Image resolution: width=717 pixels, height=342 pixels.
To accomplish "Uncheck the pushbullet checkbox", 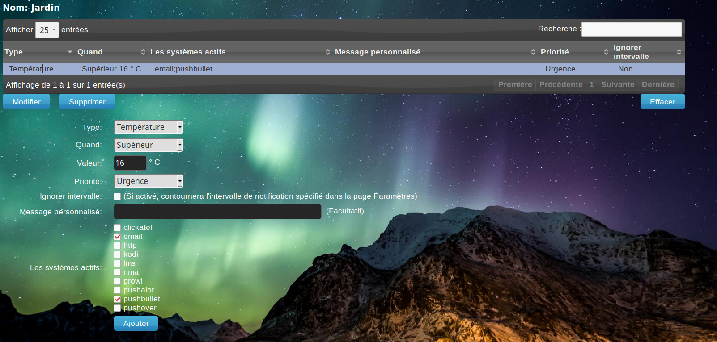I will tap(117, 299).
